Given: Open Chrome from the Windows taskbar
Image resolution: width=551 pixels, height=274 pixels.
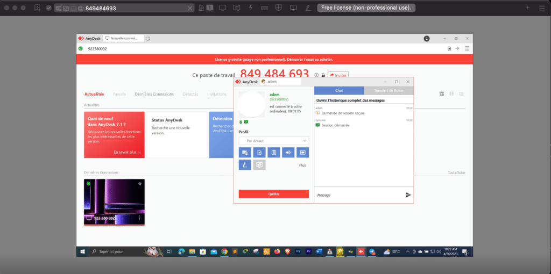Looking at the screenshot, I should (x=224, y=251).
